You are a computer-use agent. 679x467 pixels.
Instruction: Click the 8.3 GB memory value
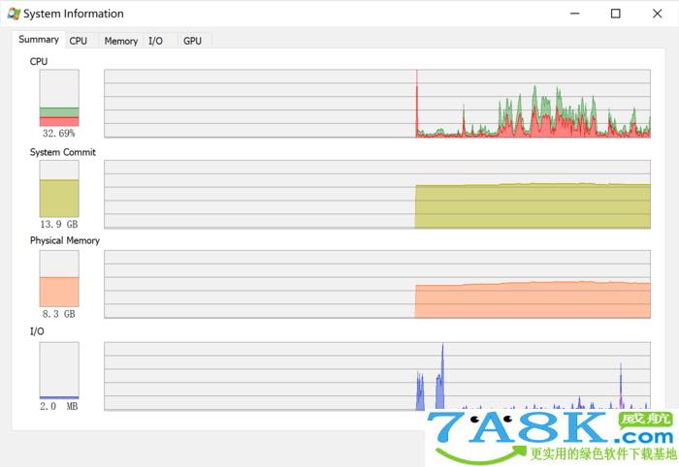tap(59, 314)
